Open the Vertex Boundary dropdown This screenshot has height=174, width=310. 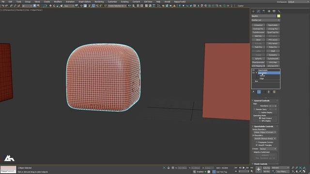click(x=265, y=132)
